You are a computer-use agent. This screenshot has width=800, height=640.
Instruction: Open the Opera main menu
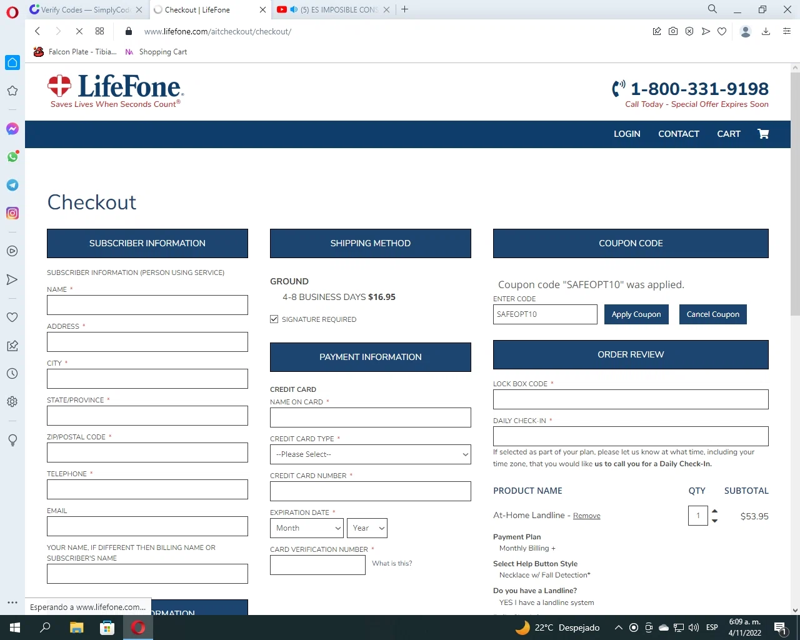12,11
